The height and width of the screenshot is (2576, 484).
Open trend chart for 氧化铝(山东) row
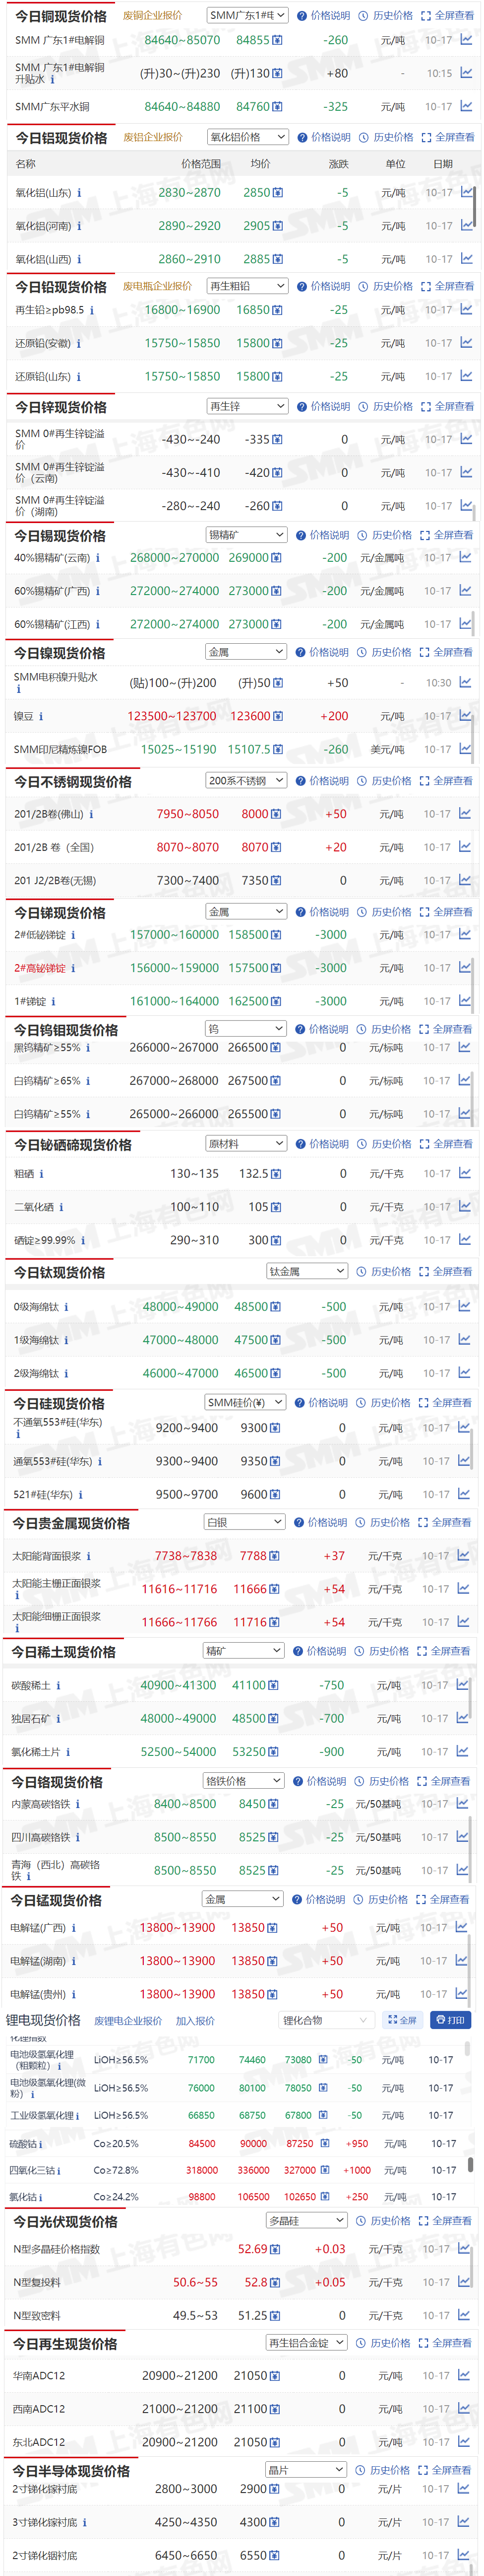(466, 192)
